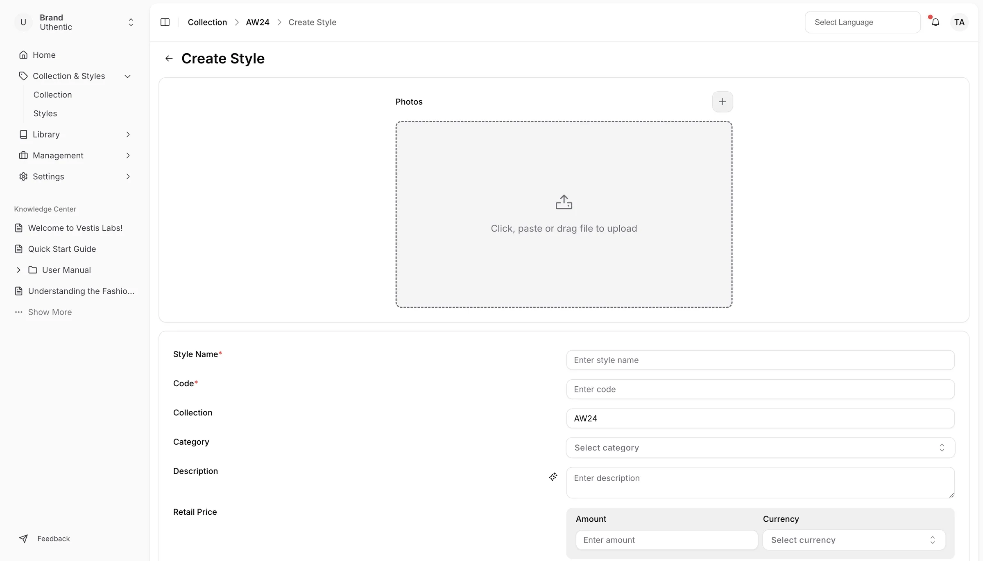Go to Styles in the sidebar submenu
Viewport: 983px width, 561px height.
pyautogui.click(x=45, y=113)
